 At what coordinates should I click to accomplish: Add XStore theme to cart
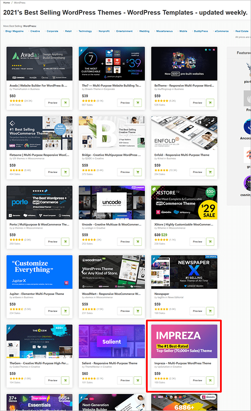(x=210, y=242)
